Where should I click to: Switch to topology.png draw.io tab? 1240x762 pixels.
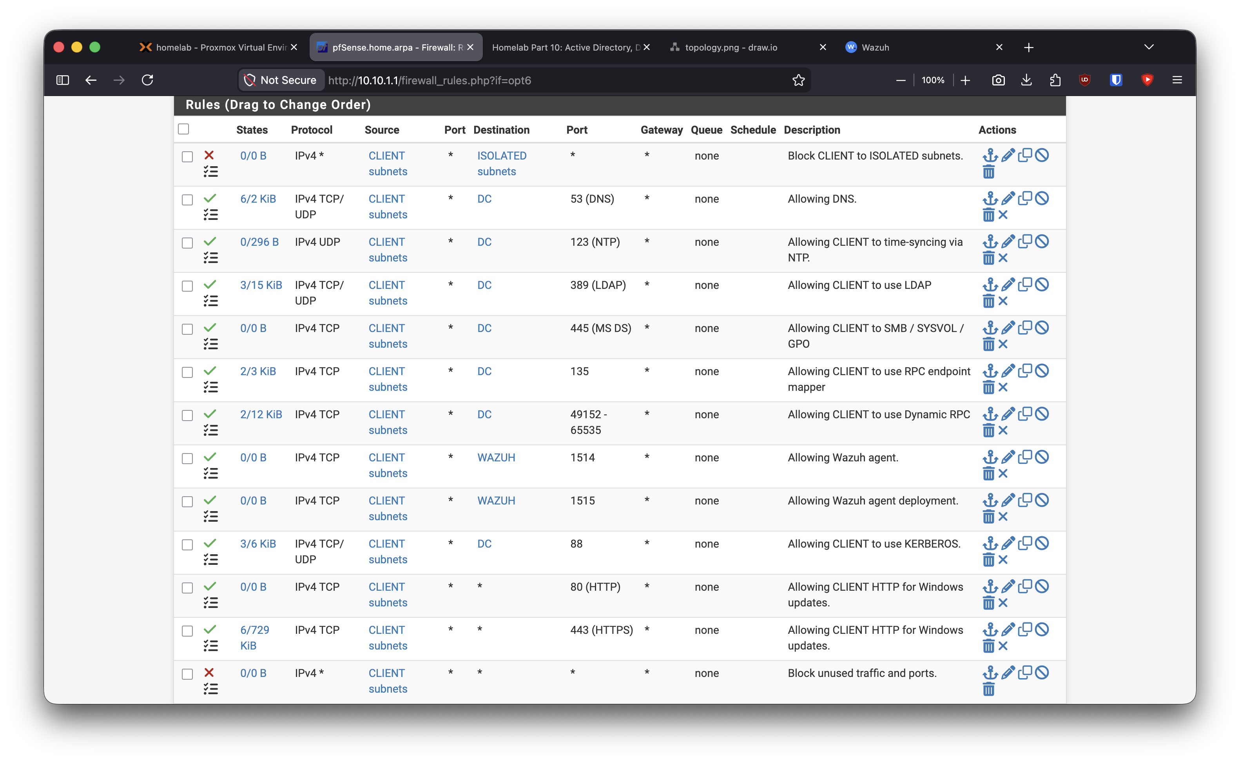(748, 47)
